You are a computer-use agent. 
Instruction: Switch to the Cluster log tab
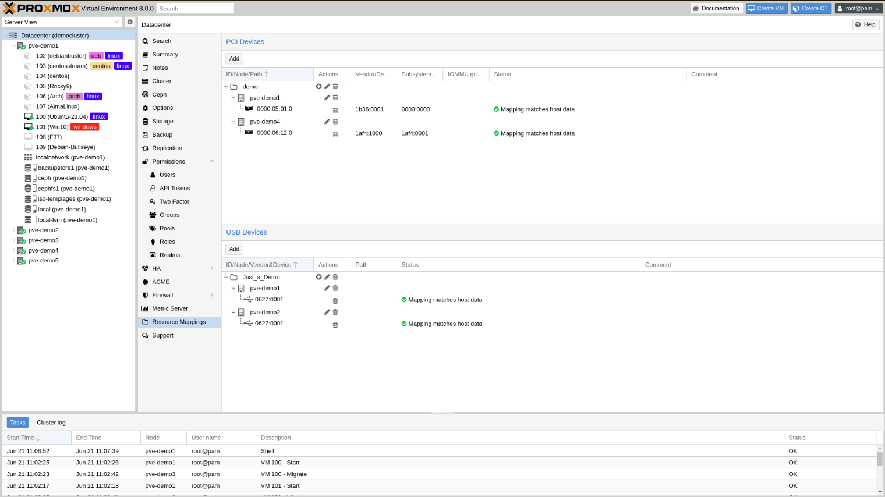tap(51, 423)
